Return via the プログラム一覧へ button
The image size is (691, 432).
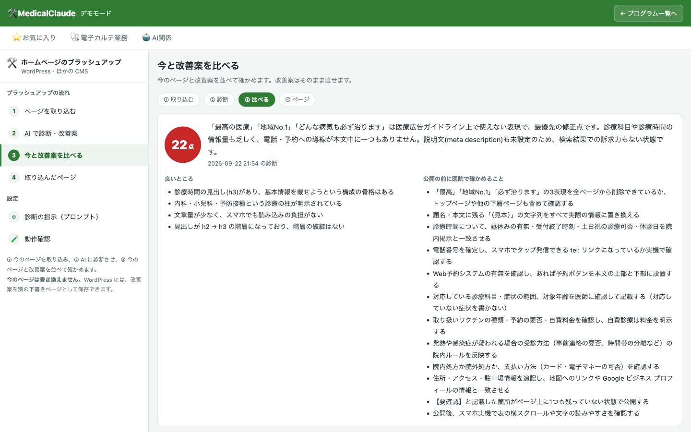pos(648,13)
